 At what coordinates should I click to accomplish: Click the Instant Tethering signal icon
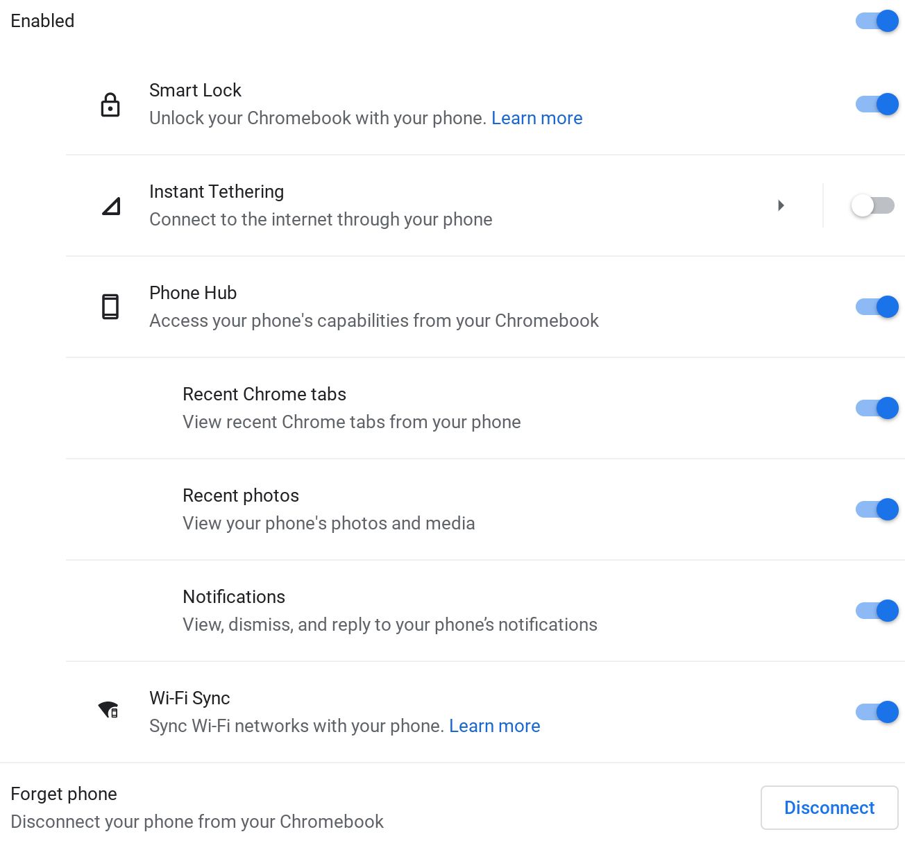click(x=110, y=205)
